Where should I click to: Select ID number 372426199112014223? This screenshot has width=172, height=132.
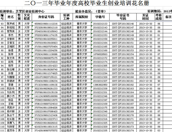click(46, 66)
